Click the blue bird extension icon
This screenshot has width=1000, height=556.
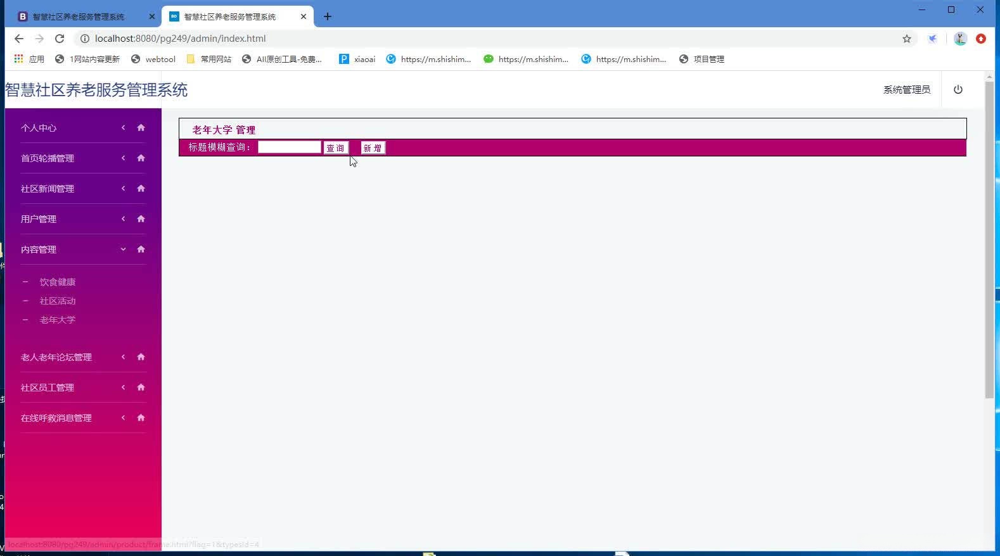pos(933,39)
